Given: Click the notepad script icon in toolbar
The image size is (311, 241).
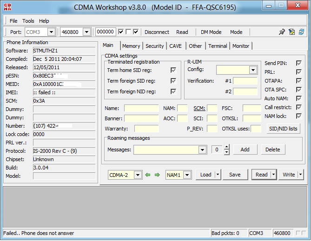Looking at the screenshot, I should [292, 32].
